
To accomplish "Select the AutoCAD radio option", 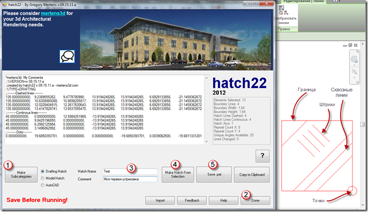I will [43, 185].
